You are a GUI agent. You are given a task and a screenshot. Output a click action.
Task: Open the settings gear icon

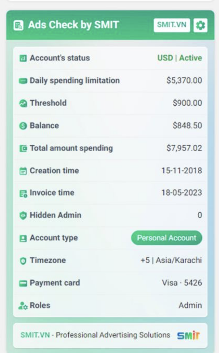[201, 25]
